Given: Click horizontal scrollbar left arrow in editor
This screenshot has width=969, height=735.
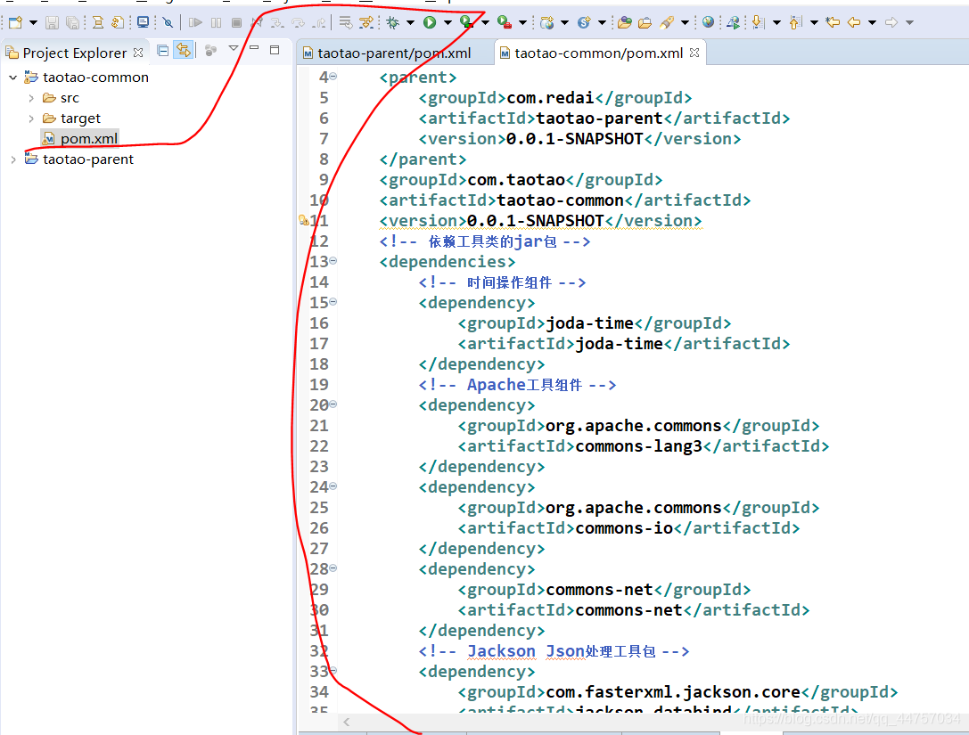Looking at the screenshot, I should pos(347,722).
